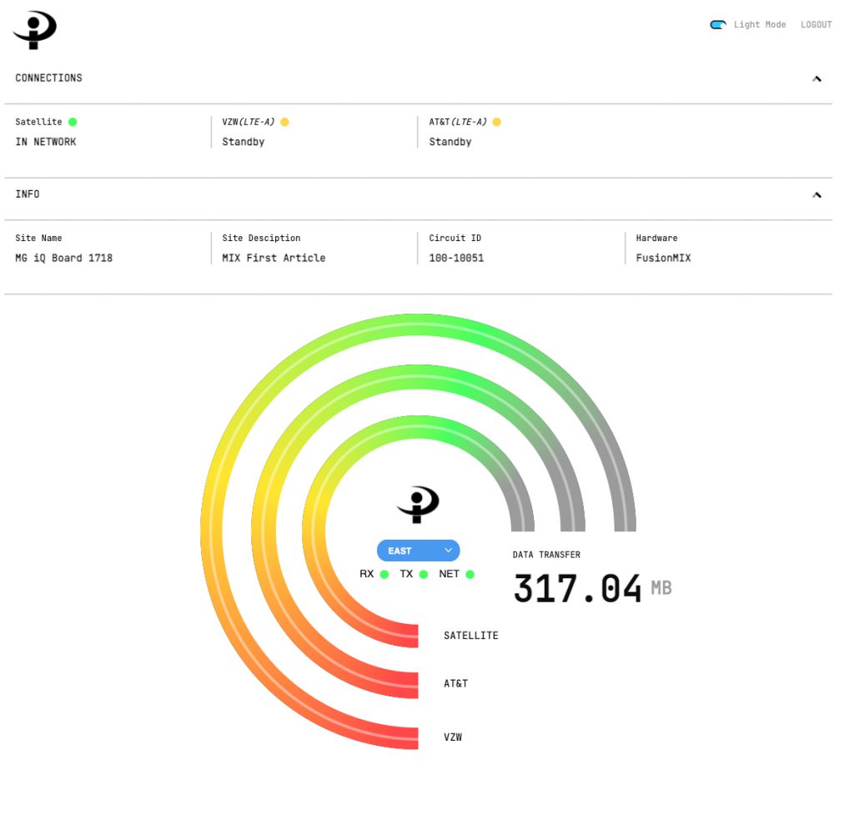Click the Satellite connection label
Screen dimensions: 854x825
coord(38,122)
